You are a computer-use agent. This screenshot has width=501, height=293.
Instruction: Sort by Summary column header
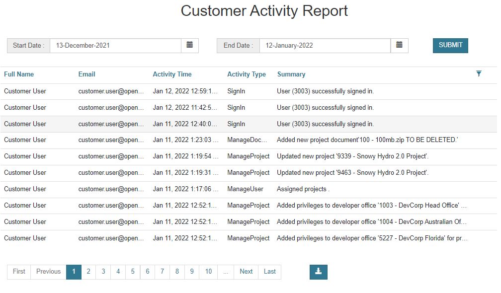[x=291, y=74]
